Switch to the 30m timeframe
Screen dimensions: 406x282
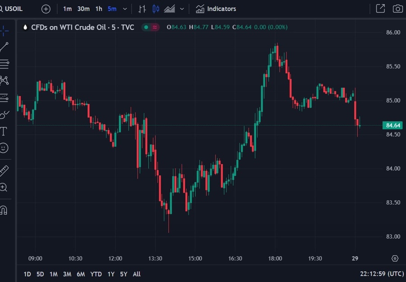[83, 9]
